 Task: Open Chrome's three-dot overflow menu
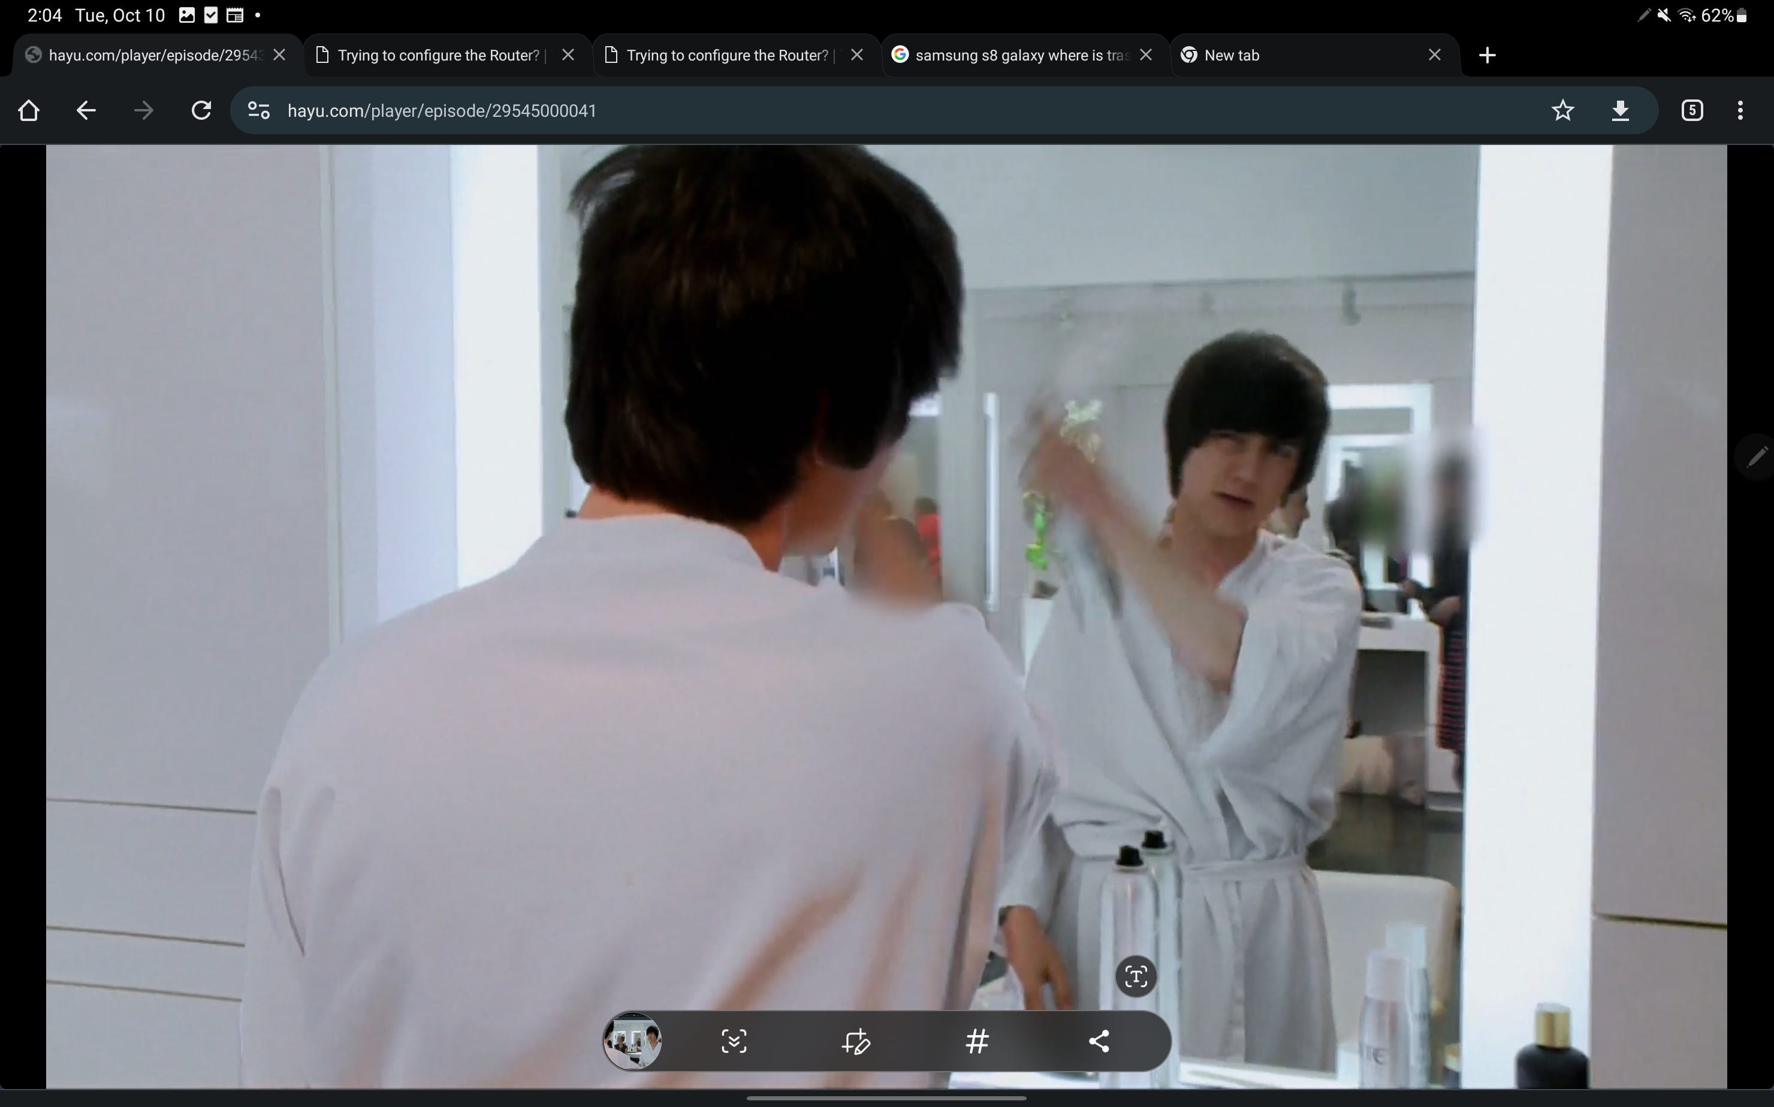click(x=1740, y=111)
